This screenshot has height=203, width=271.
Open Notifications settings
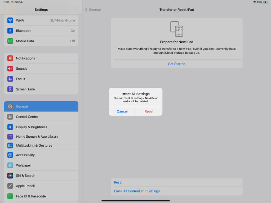[41, 58]
